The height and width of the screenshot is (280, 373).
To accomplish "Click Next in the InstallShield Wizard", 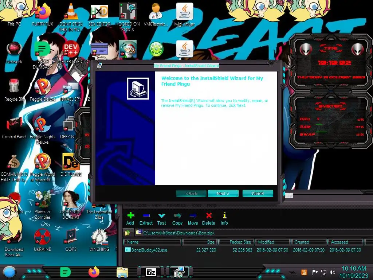I will (x=223, y=194).
